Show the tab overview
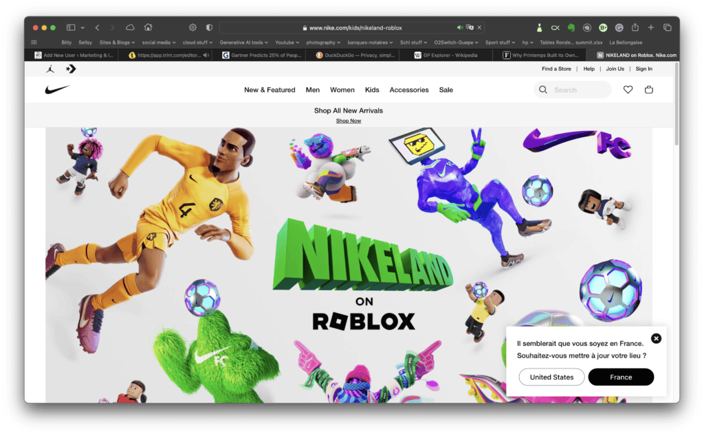Viewport: 704px width, 435px height. tap(667, 27)
